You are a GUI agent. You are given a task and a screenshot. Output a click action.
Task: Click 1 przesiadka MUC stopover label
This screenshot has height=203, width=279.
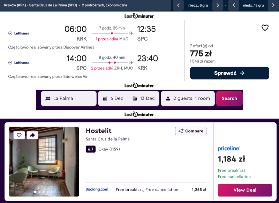112,39
